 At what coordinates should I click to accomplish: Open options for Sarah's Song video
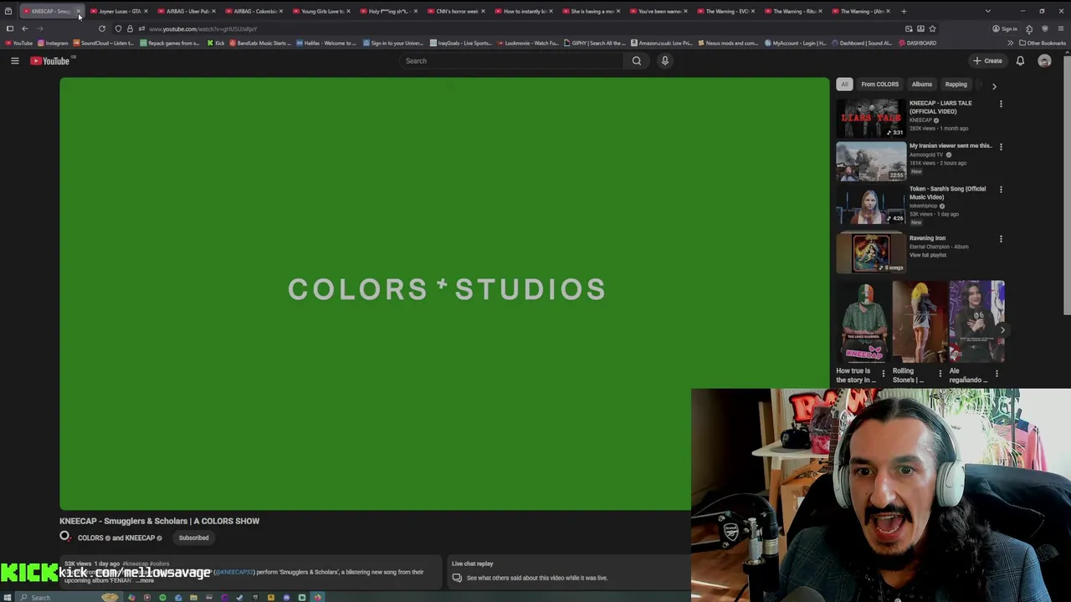pyautogui.click(x=1001, y=190)
